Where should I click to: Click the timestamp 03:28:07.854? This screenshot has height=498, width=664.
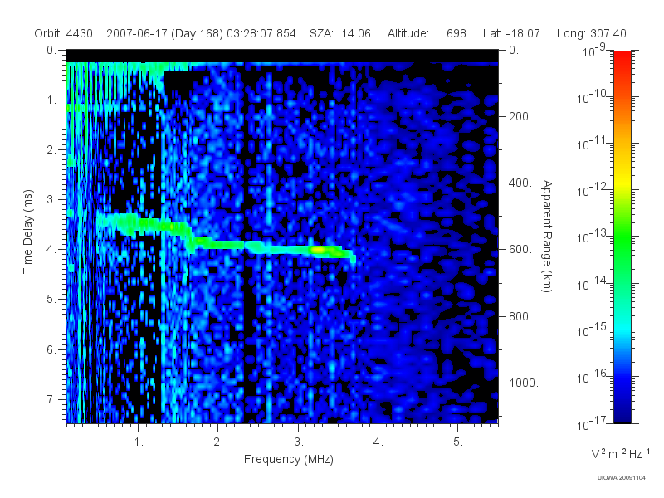point(261,33)
